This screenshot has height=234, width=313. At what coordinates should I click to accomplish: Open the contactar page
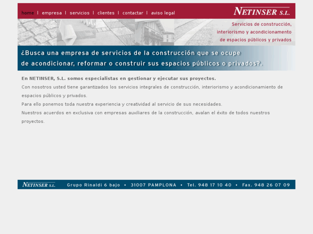133,13
